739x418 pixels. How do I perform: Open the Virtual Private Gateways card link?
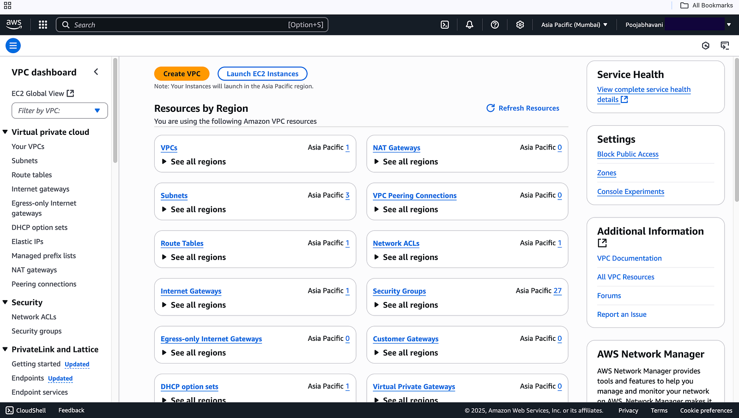click(414, 387)
